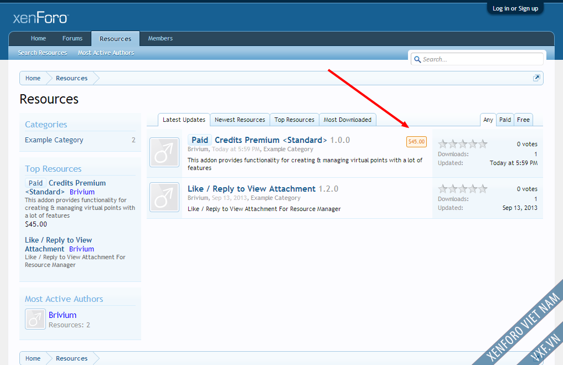Open Example Category in Categories sidebar

pos(54,140)
